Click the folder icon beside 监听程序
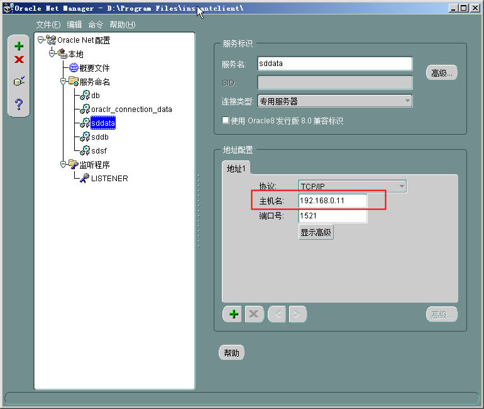 click(74, 164)
